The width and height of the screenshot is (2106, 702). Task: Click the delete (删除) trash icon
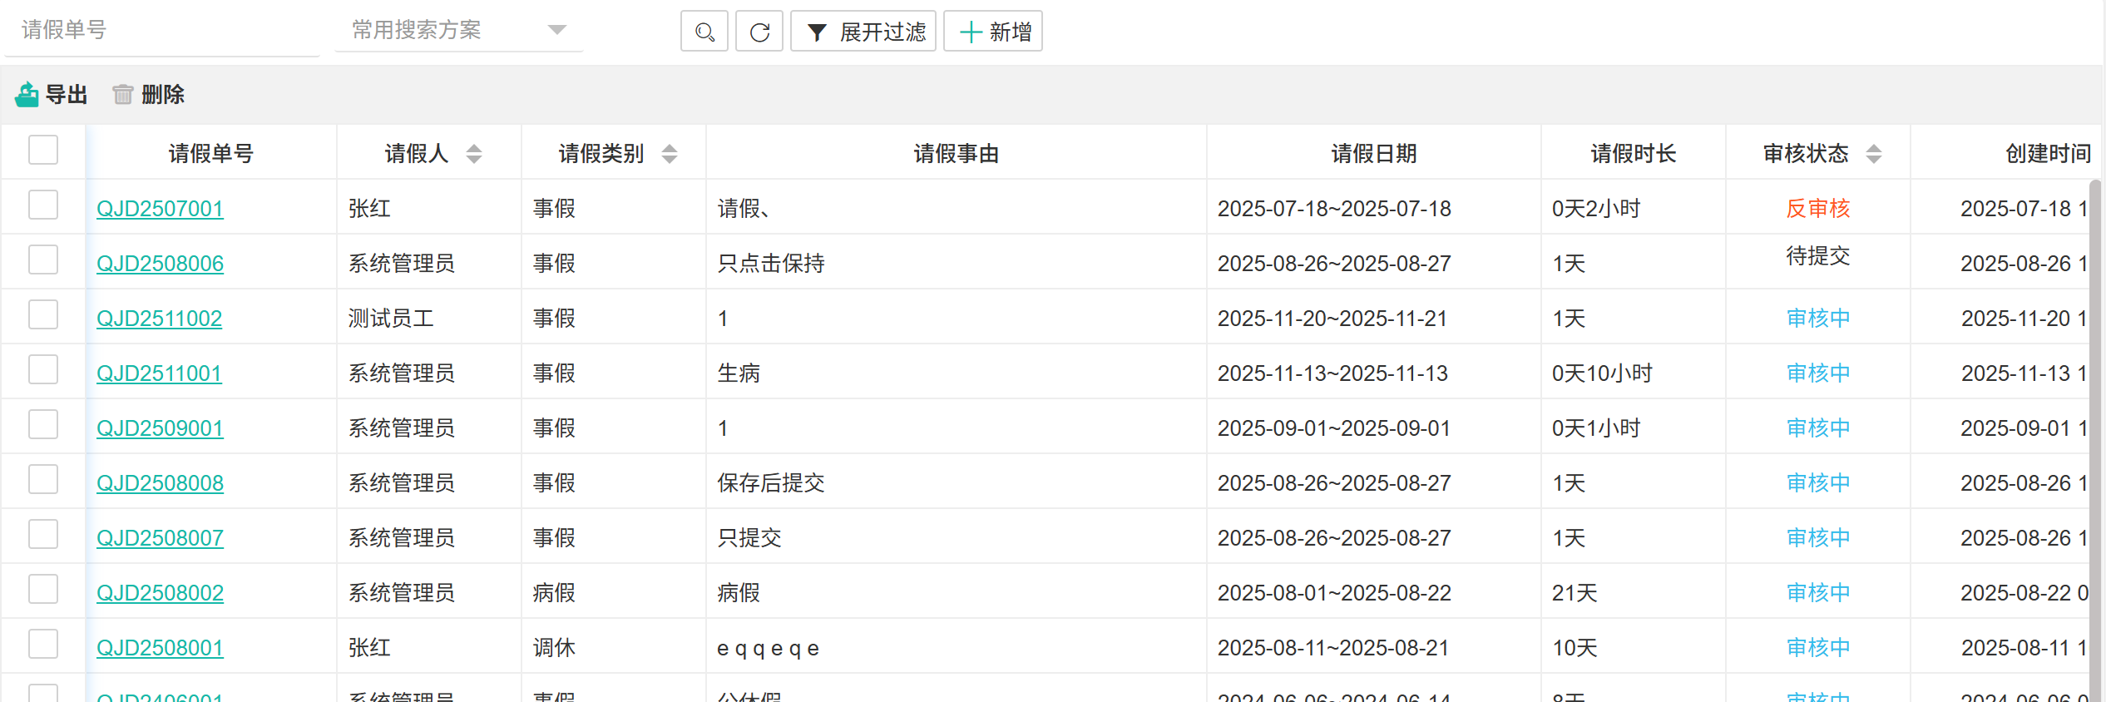click(123, 95)
